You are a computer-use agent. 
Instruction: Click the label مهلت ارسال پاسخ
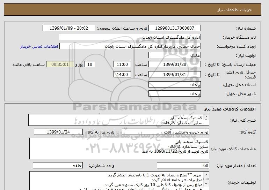click(239, 64)
